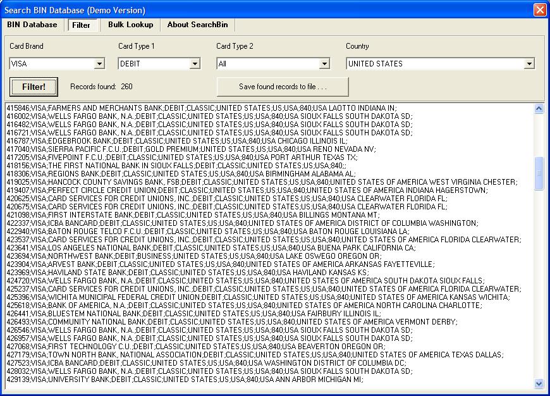Select the 426493 Community National Bank record
The height and width of the screenshot is (396, 550).
point(232,322)
